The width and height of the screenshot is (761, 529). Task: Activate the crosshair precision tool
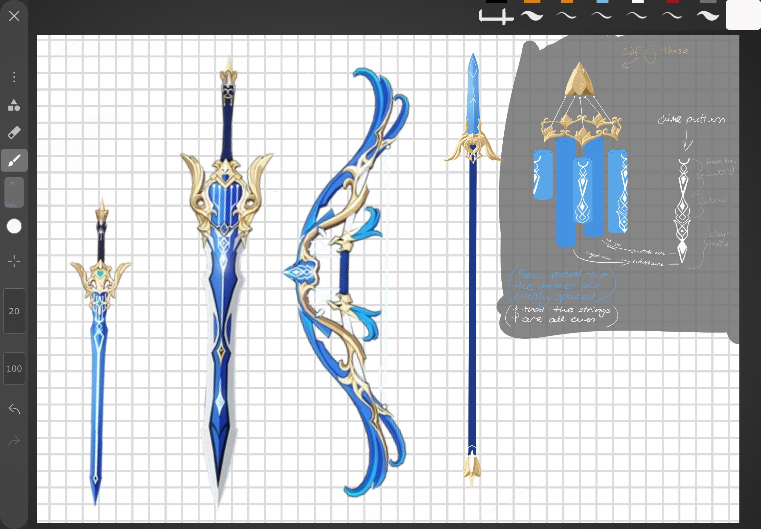point(14,261)
